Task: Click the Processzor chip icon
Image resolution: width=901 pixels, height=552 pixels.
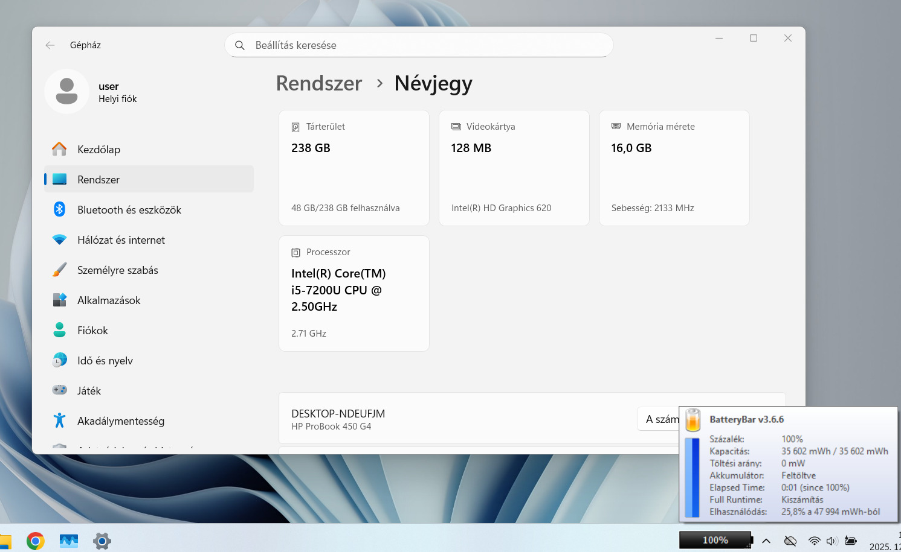Action: pos(295,252)
